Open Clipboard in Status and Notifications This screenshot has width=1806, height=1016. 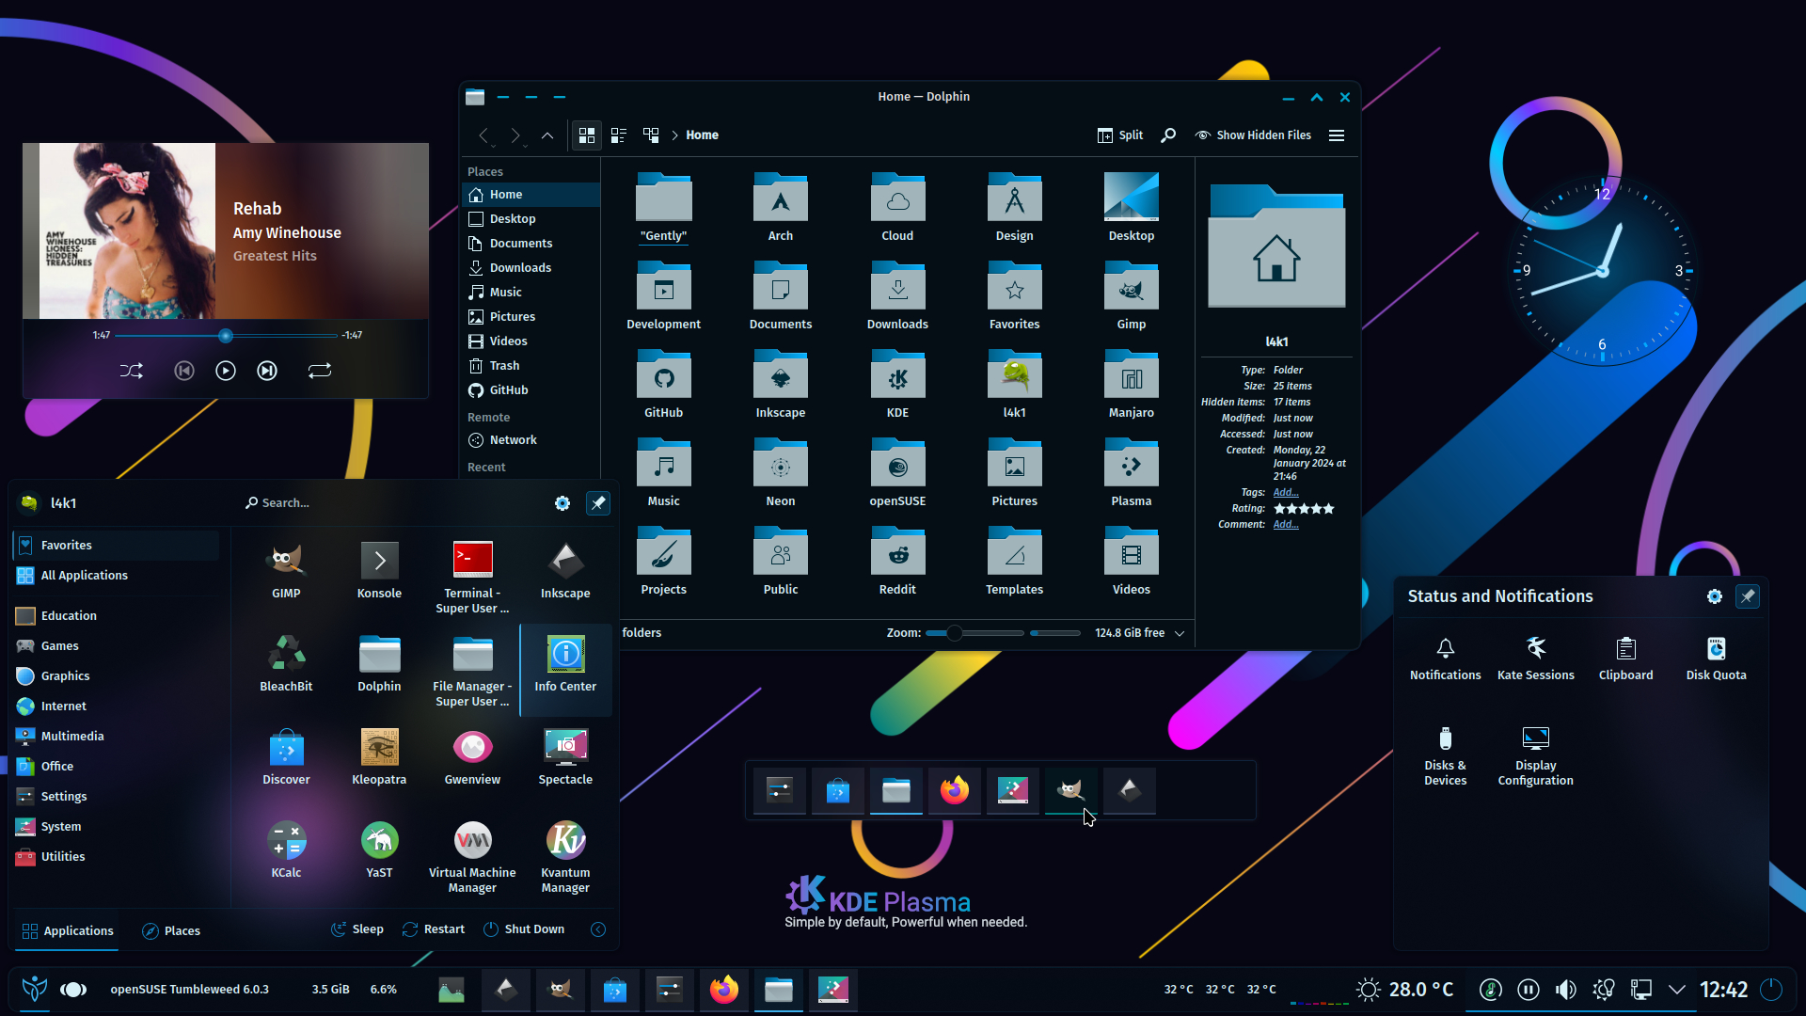1625,658
